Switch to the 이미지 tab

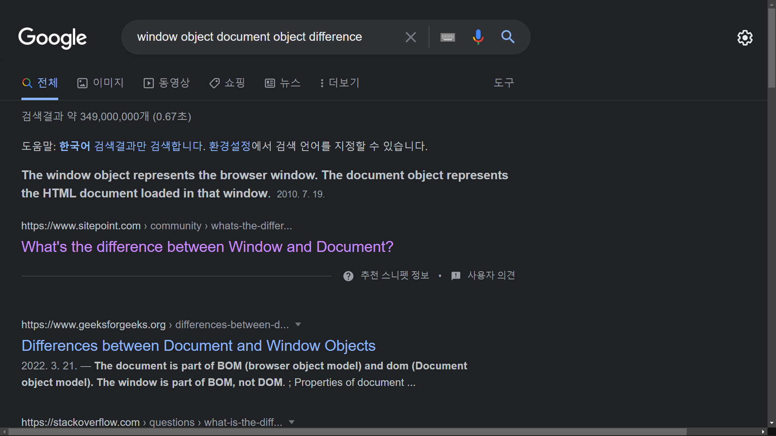(x=100, y=83)
